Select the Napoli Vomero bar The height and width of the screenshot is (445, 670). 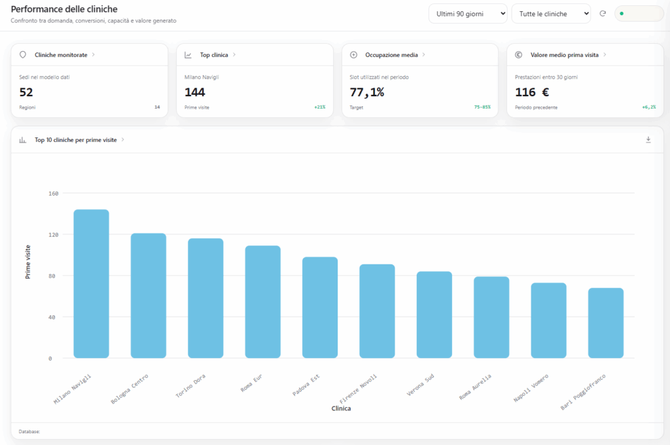click(549, 321)
